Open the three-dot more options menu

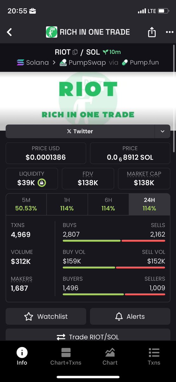tap(169, 32)
